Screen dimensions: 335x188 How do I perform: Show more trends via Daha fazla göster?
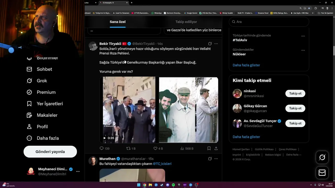(246, 65)
